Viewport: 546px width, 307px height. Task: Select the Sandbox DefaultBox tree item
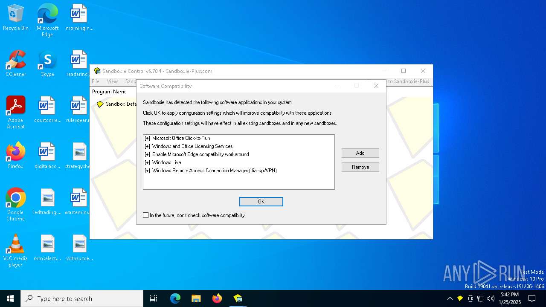[116, 104]
